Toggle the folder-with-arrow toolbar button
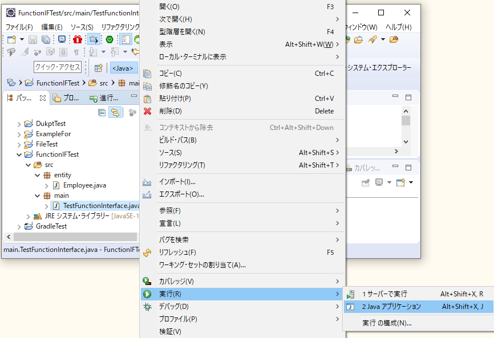 (94, 40)
